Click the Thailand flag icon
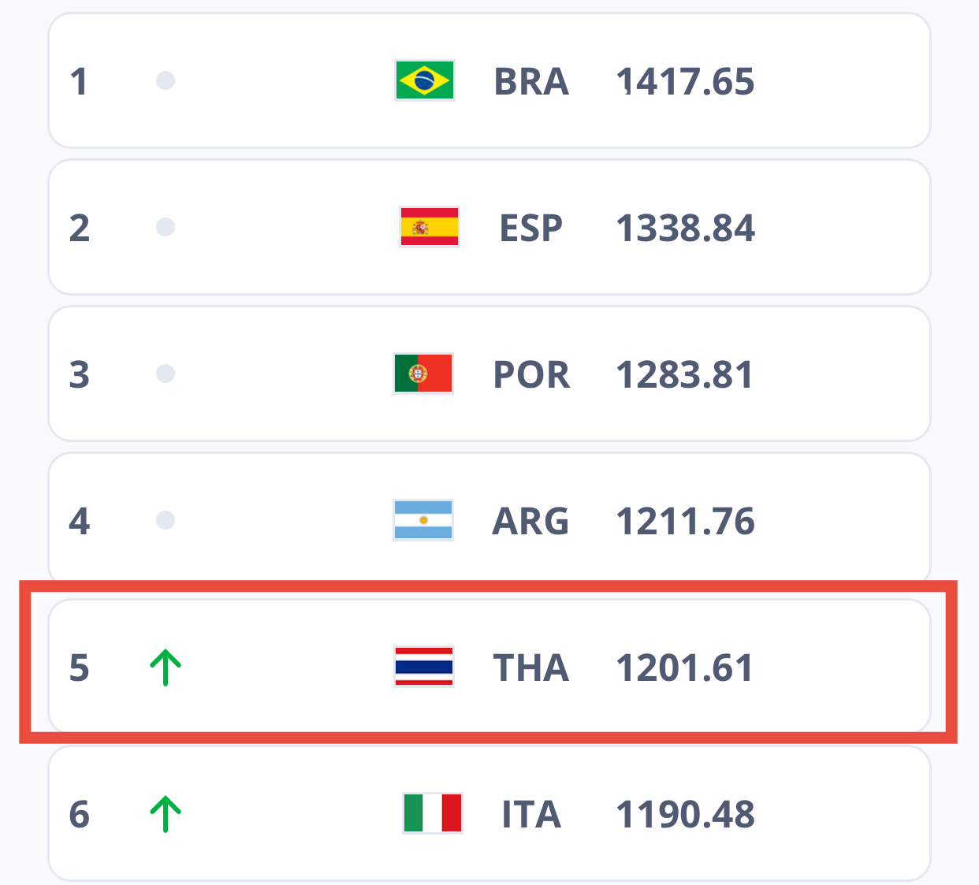The width and height of the screenshot is (979, 885). (x=423, y=667)
